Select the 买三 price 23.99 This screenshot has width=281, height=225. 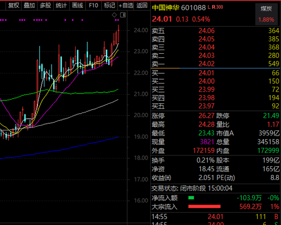point(206,89)
